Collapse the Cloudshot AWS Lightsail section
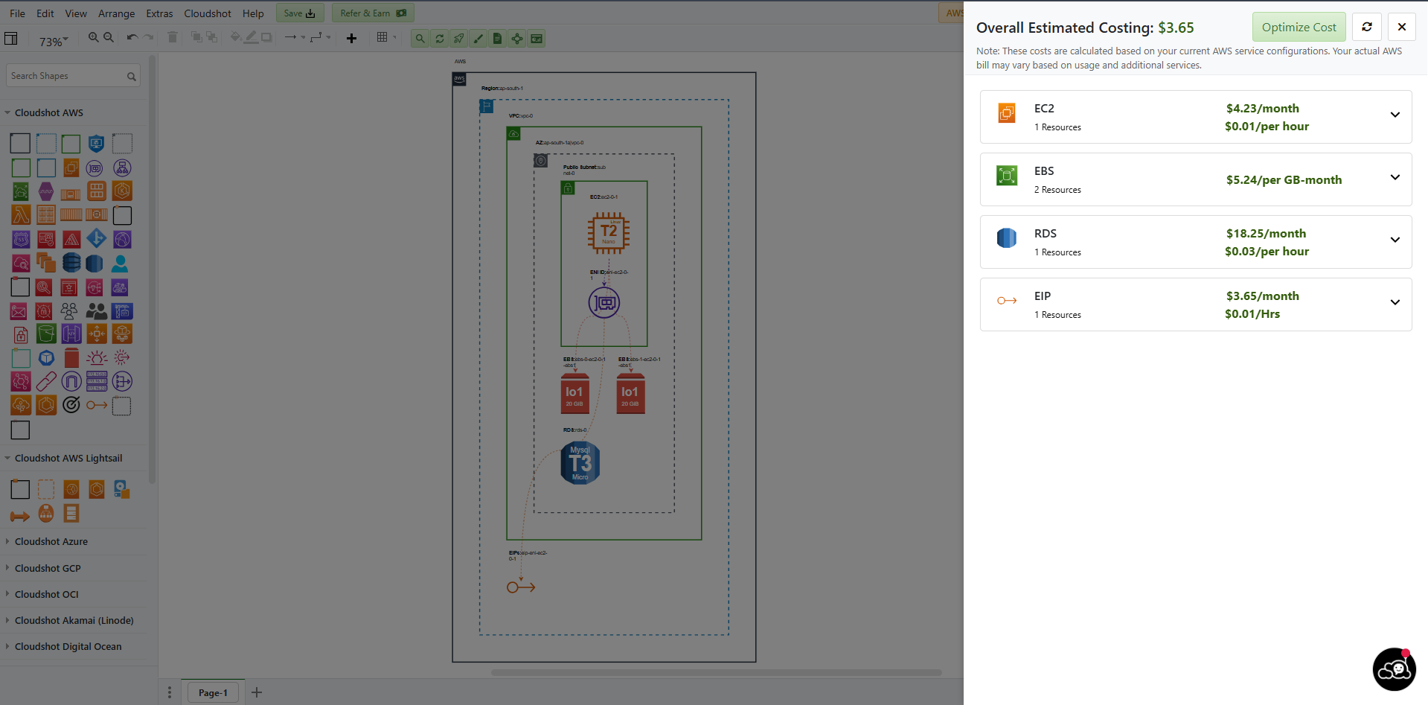The width and height of the screenshot is (1428, 705). click(68, 458)
